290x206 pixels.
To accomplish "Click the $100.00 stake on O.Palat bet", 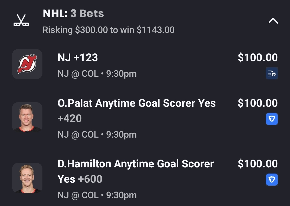I will pos(258,103).
